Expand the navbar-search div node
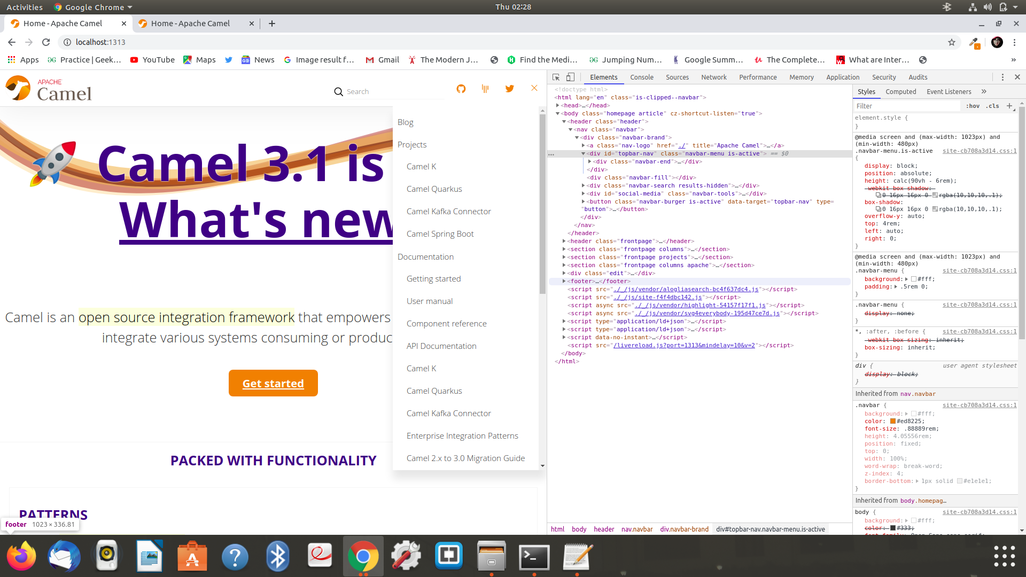This screenshot has width=1026, height=577. coord(584,186)
